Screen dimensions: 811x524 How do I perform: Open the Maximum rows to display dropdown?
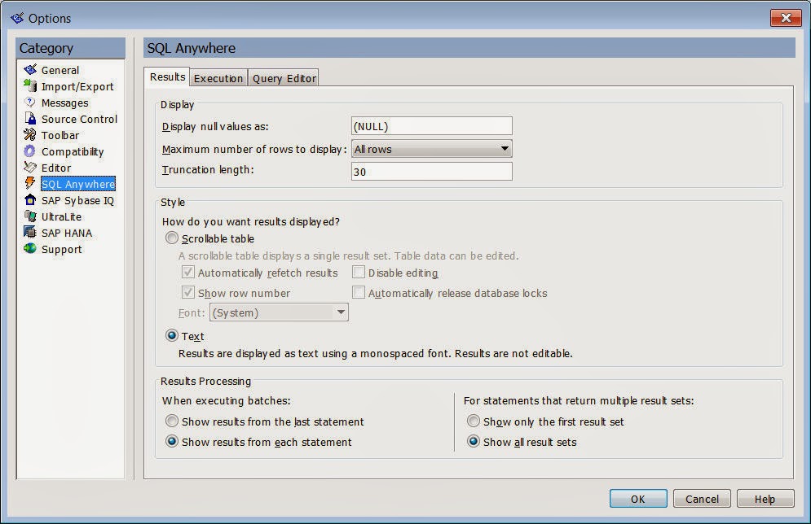tap(505, 148)
